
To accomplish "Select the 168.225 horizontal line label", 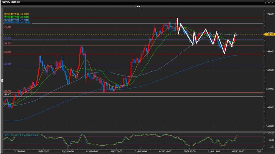I will point(7,64).
